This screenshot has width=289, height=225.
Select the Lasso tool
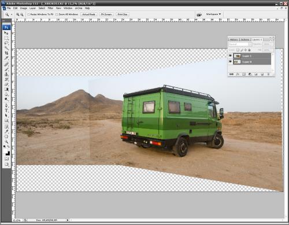(x=6, y=43)
